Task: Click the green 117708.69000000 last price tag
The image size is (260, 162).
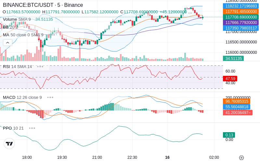Action: coord(241,17)
